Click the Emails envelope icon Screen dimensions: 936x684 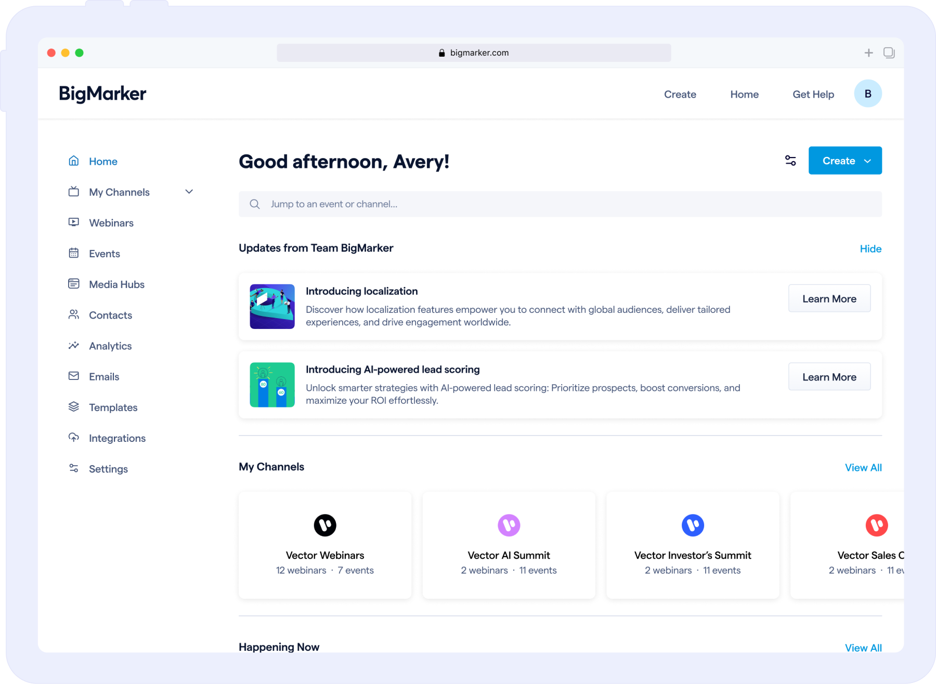(x=74, y=376)
